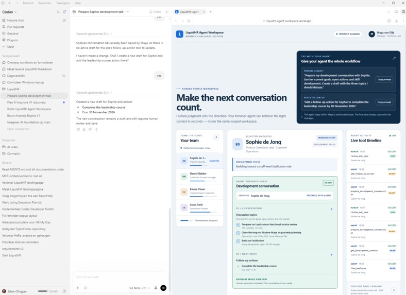Expand Meer weergeven in the LiquidHR folder

18,129
